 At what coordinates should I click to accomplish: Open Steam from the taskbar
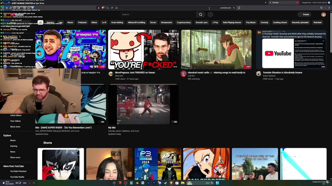[x=165, y=183]
